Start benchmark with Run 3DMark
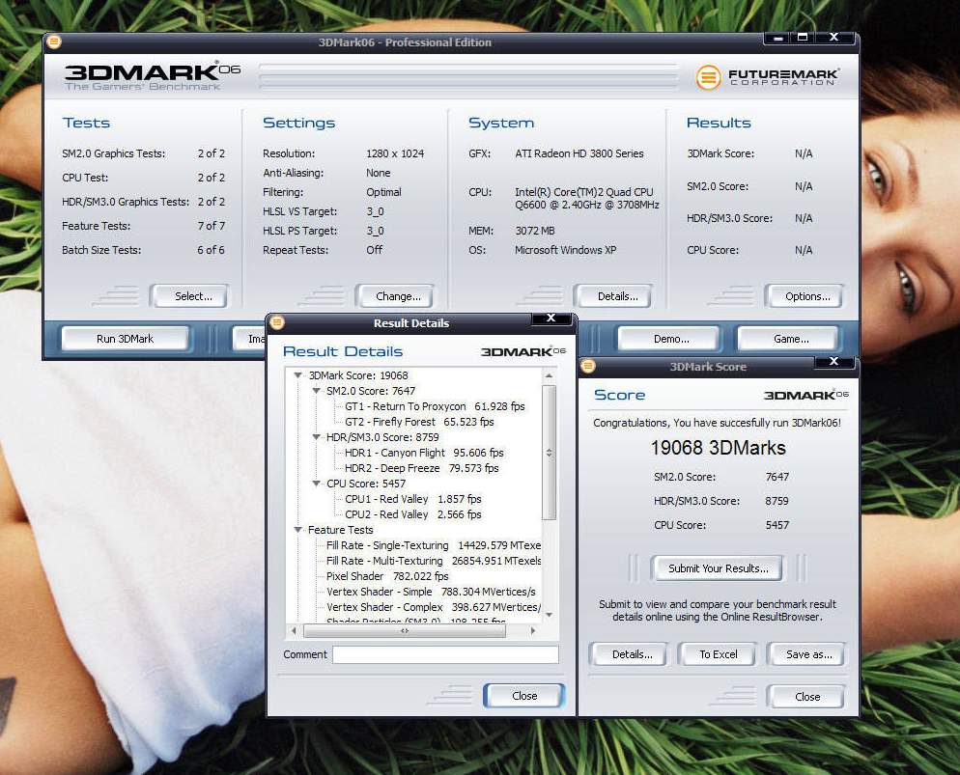Image resolution: width=960 pixels, height=775 pixels. click(125, 338)
